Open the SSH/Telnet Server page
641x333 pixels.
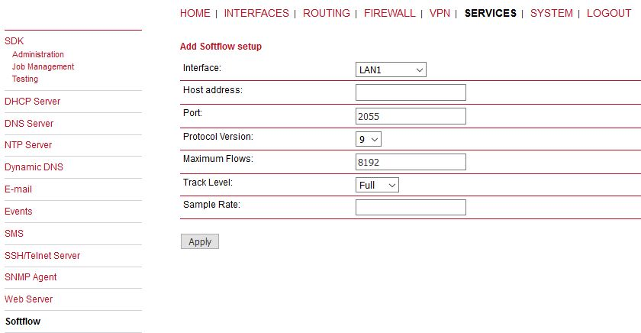(42, 256)
